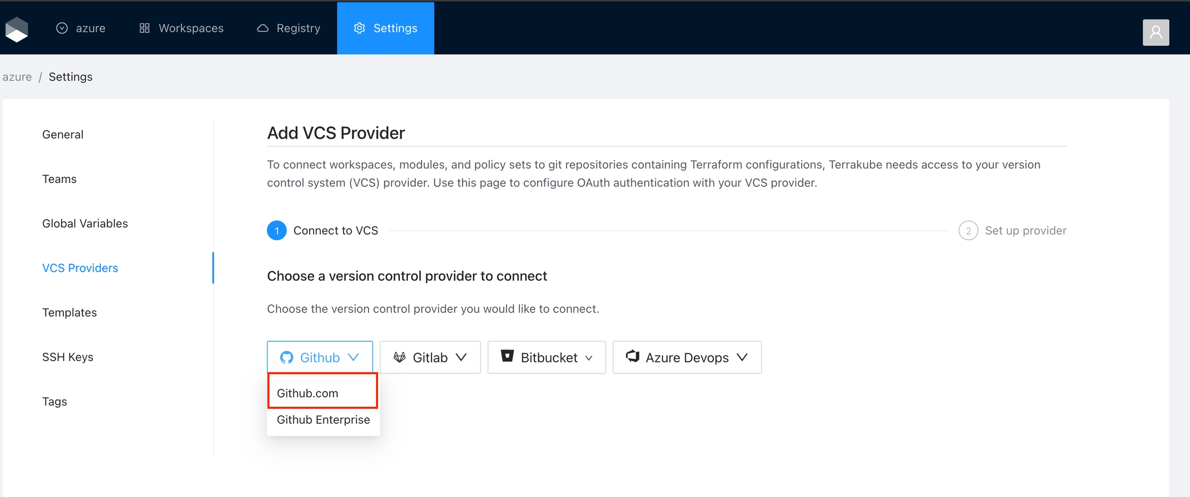Select Github.com from the dropdown menu

click(308, 393)
